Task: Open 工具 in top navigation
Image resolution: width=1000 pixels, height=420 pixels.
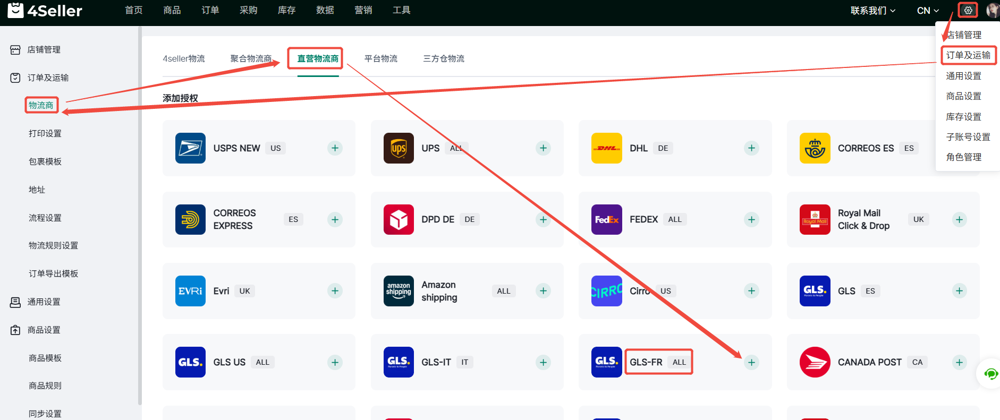Action: pyautogui.click(x=402, y=10)
